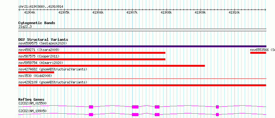Click small NM_015500 exon near 41909.5k

(218, 107)
